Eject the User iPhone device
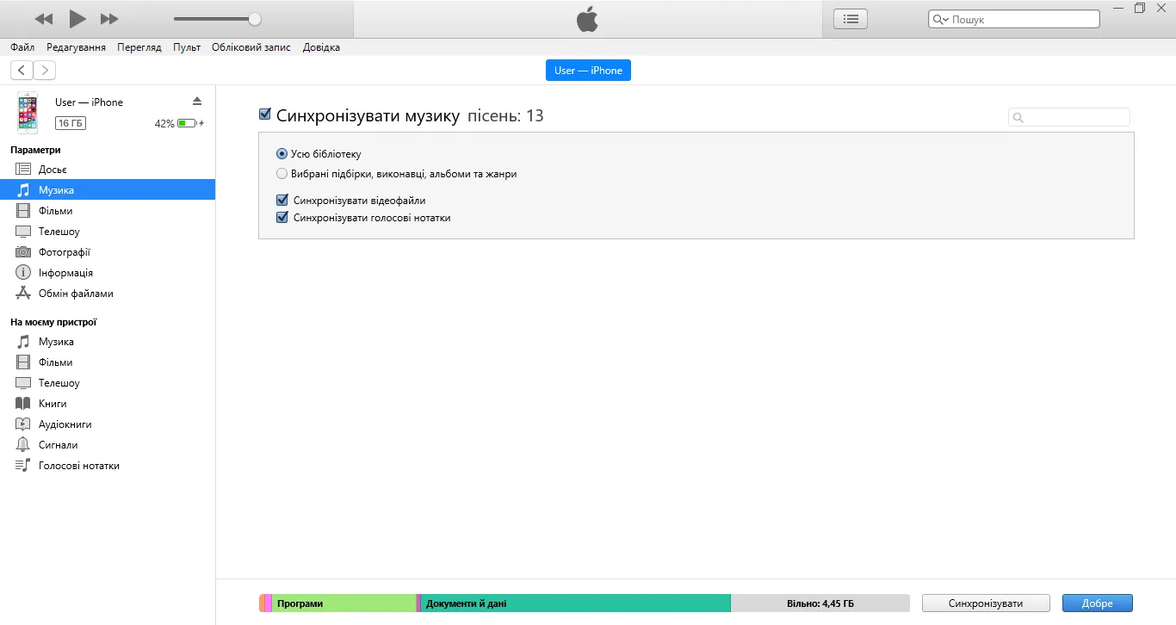 point(197,102)
